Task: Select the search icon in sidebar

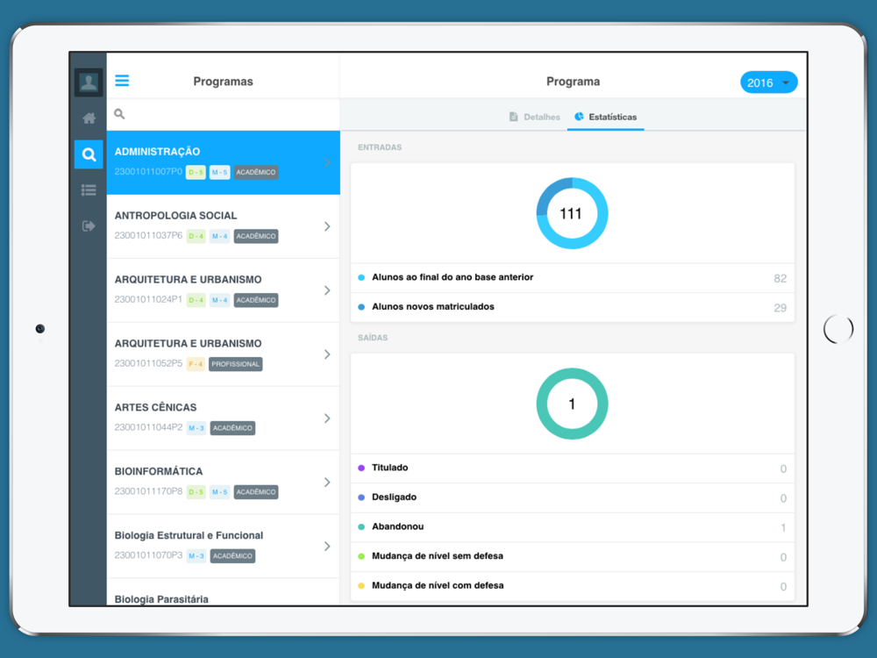Action: [x=89, y=154]
